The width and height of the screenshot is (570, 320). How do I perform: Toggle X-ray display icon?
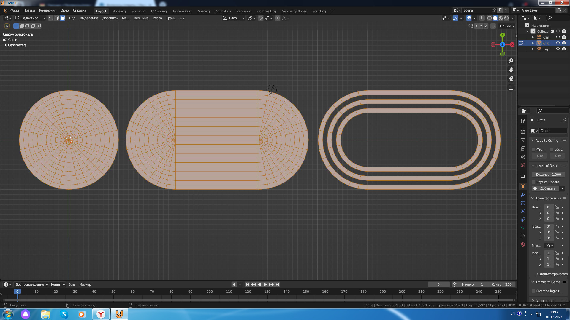pos(482,18)
